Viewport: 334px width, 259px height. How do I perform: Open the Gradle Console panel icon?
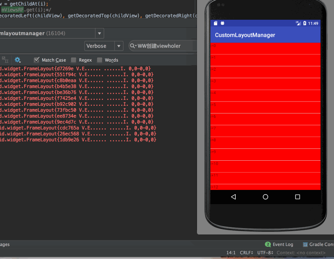pos(306,244)
